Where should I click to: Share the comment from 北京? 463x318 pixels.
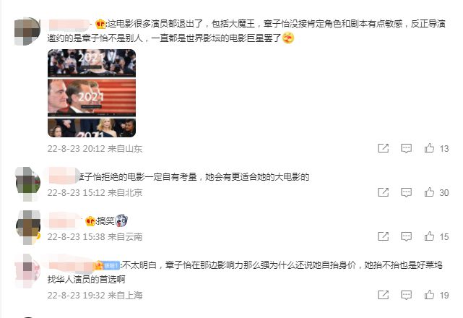(383, 192)
